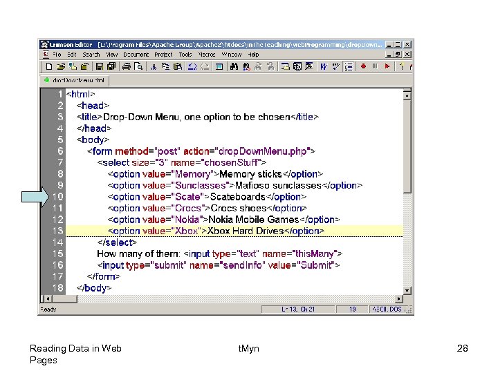Image resolution: width=498 pixels, height=373 pixels.
Task: Click the 'Memory sticks' option line
Action: tap(215, 174)
